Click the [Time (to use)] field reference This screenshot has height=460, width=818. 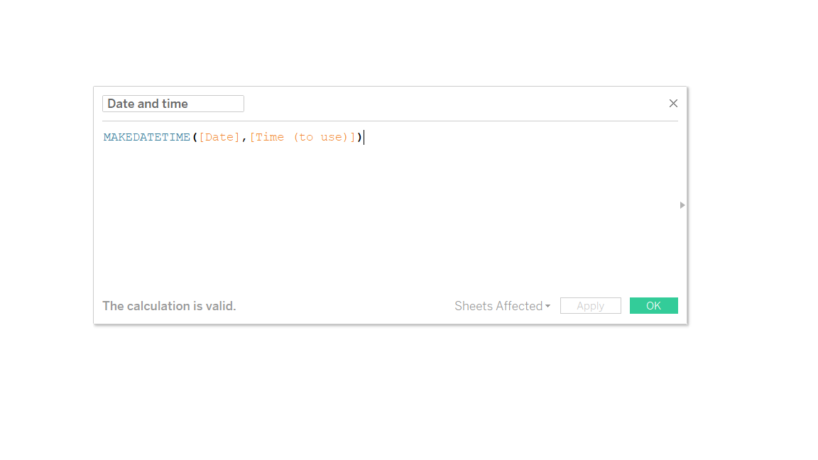point(302,136)
